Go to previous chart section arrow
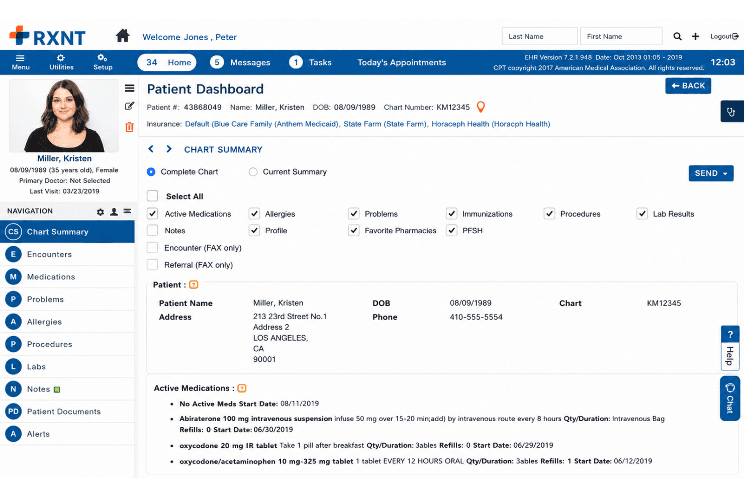 click(151, 149)
